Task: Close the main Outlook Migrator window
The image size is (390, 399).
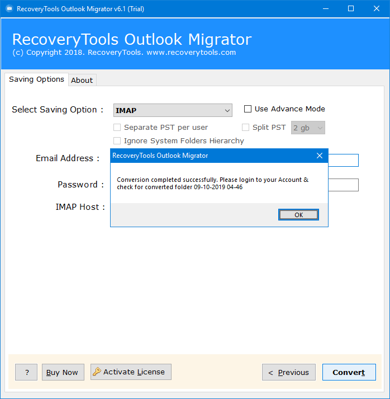Action: [x=377, y=8]
